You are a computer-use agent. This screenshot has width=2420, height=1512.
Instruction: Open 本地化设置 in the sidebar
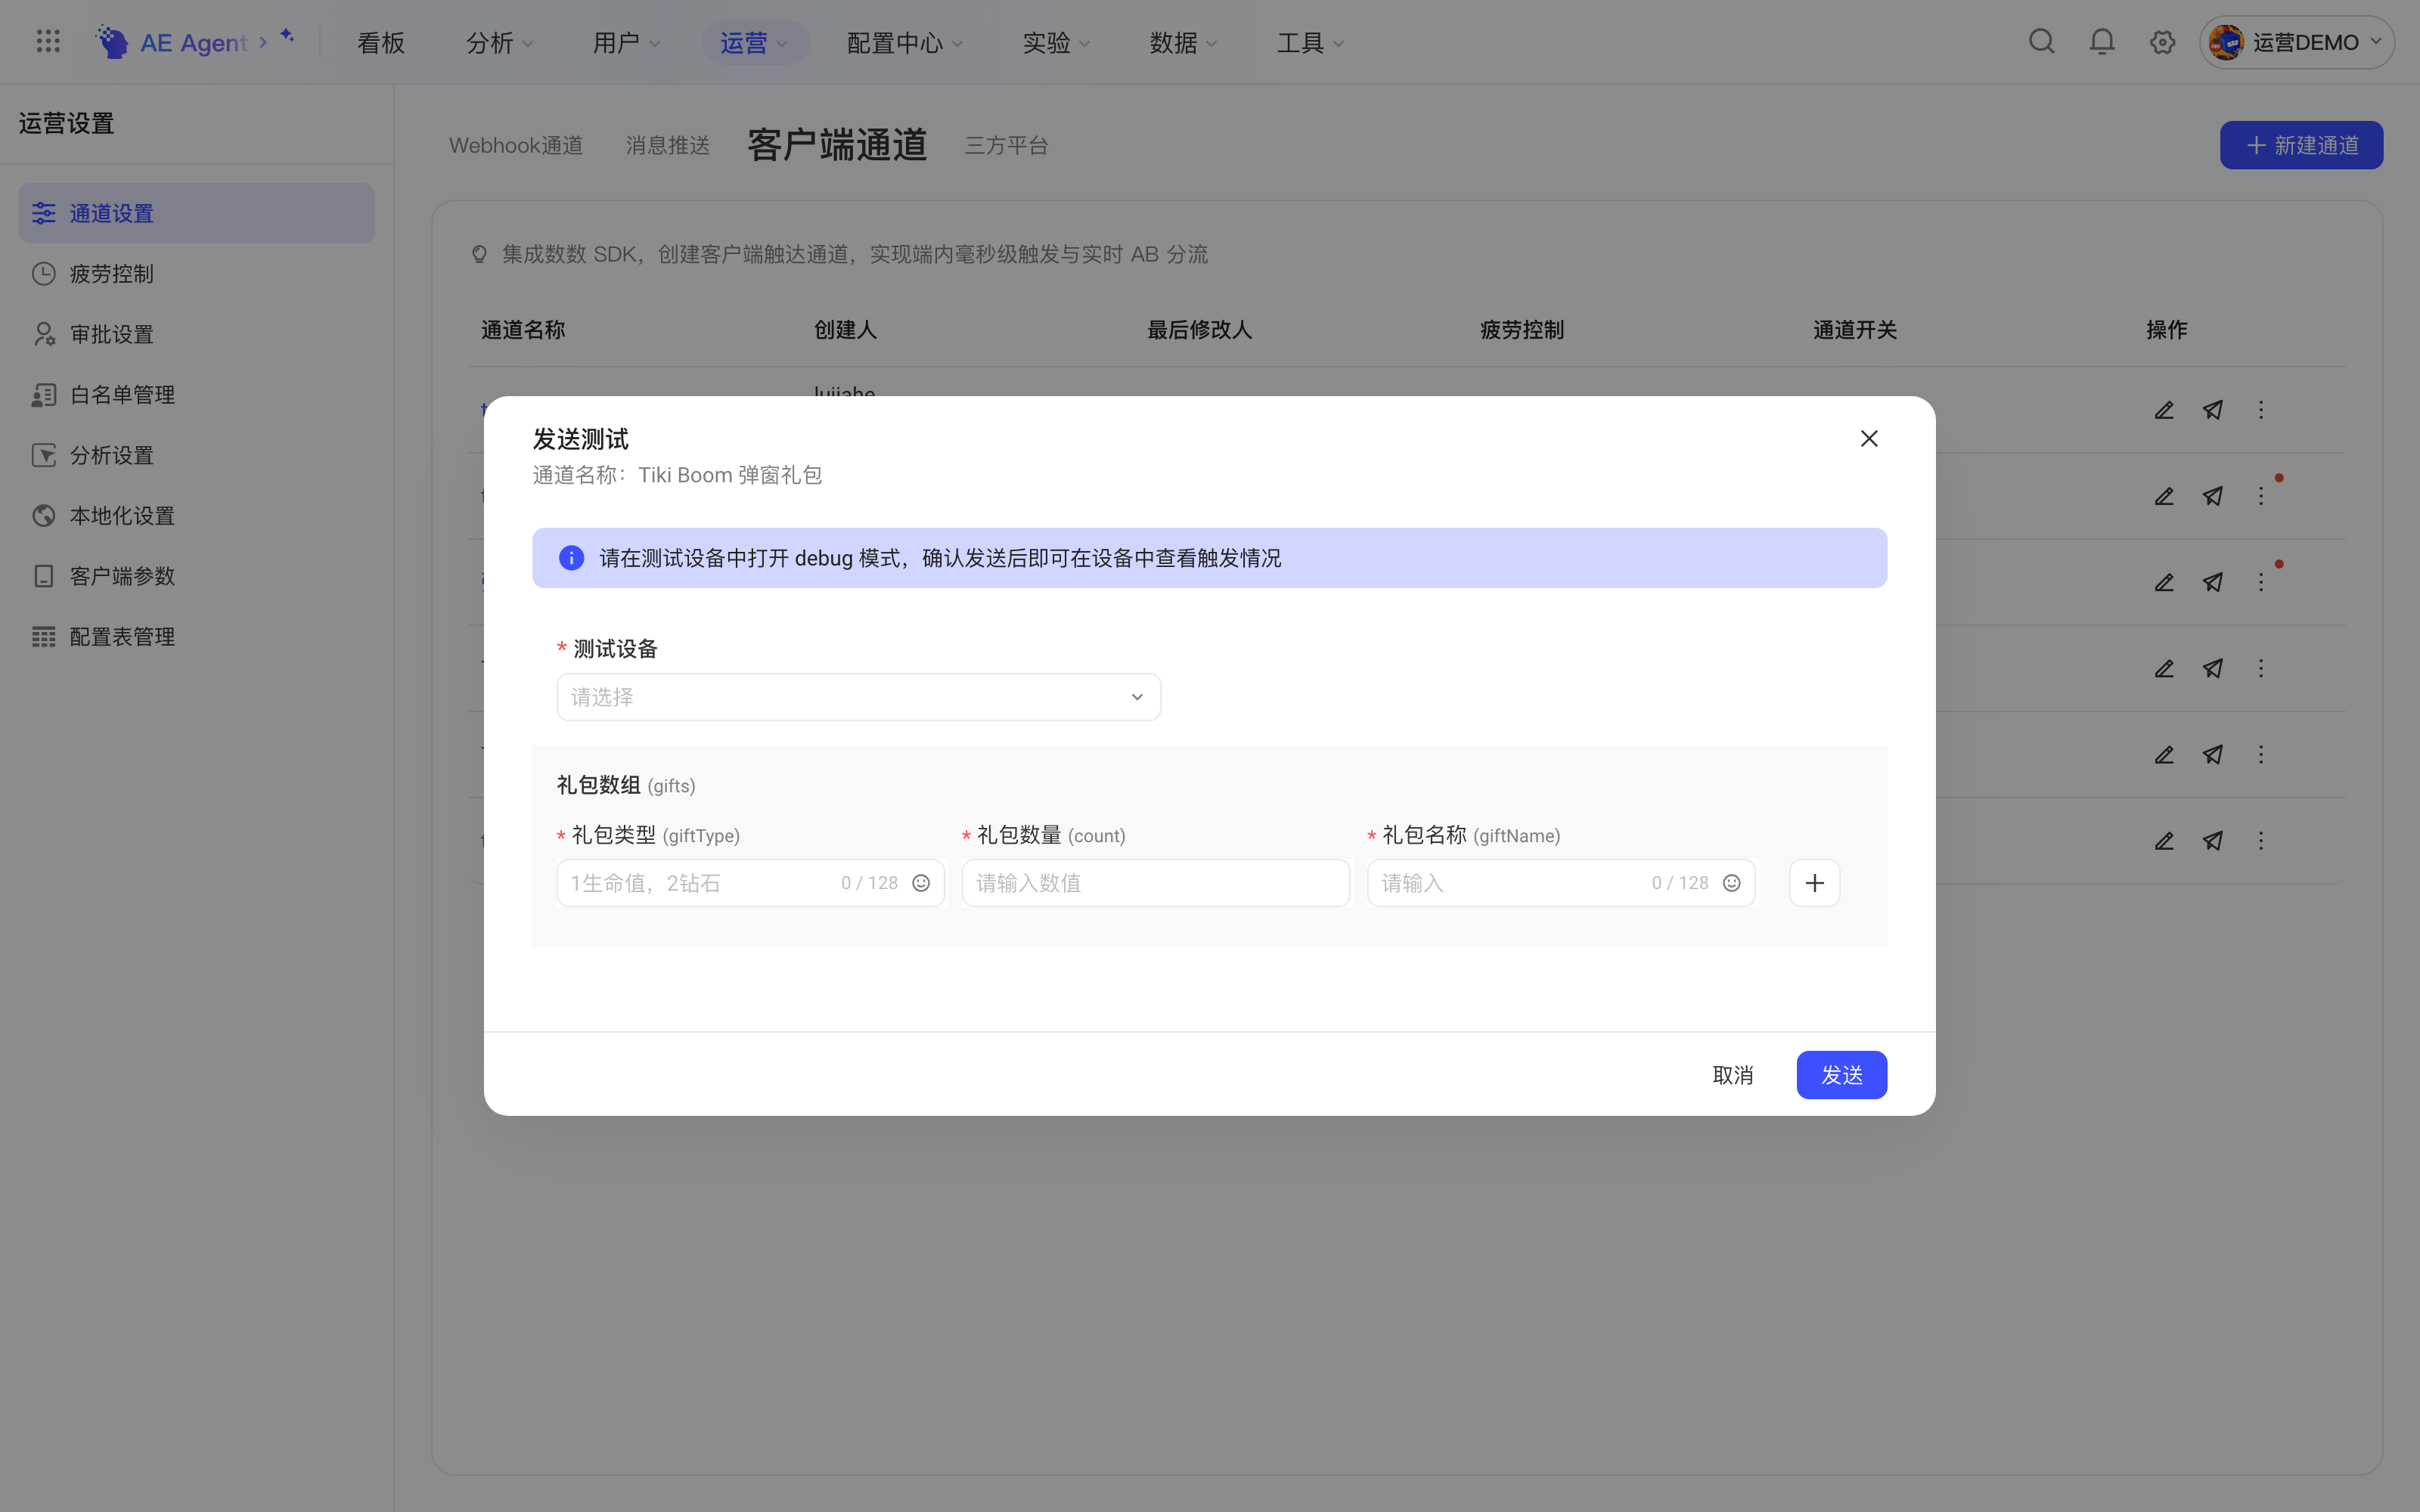[196, 515]
